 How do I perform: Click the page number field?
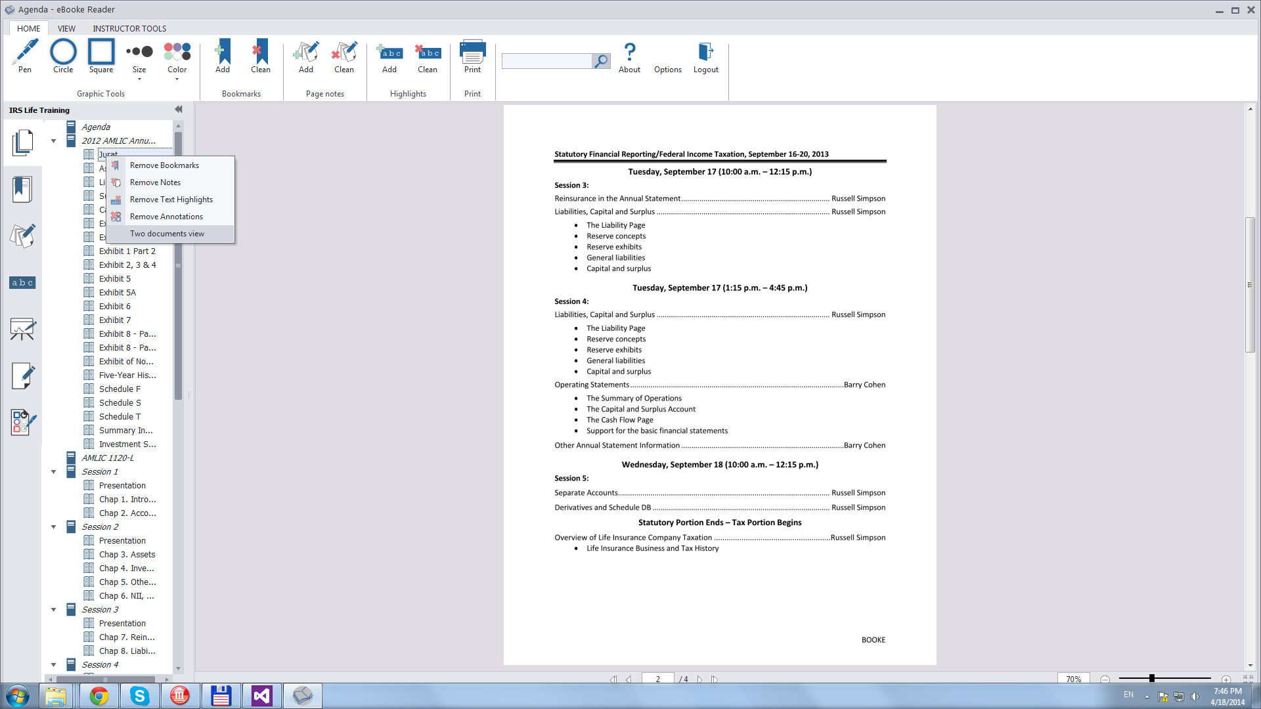click(657, 679)
